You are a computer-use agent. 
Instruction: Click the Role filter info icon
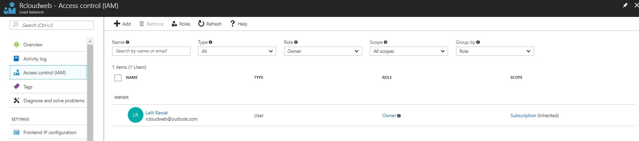296,42
